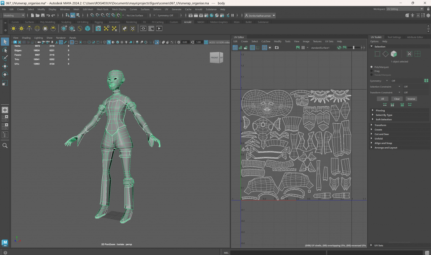The height and width of the screenshot is (255, 431).
Task: Open the Symmetry: Off dropdown in status line
Action: coord(168,16)
